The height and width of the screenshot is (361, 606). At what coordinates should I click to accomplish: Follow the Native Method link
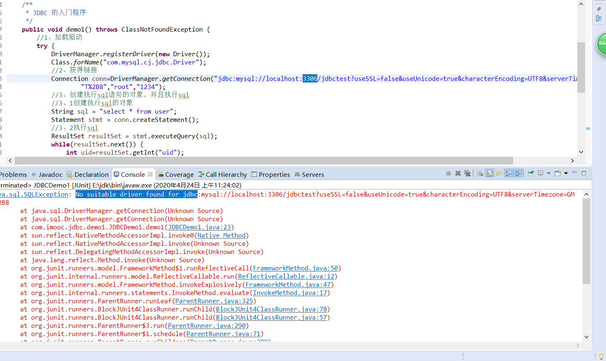[222, 235]
